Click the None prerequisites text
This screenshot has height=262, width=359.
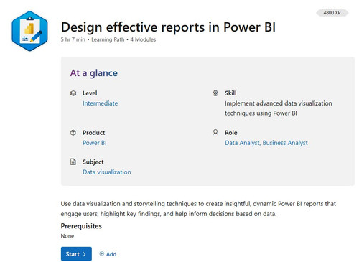pyautogui.click(x=67, y=236)
